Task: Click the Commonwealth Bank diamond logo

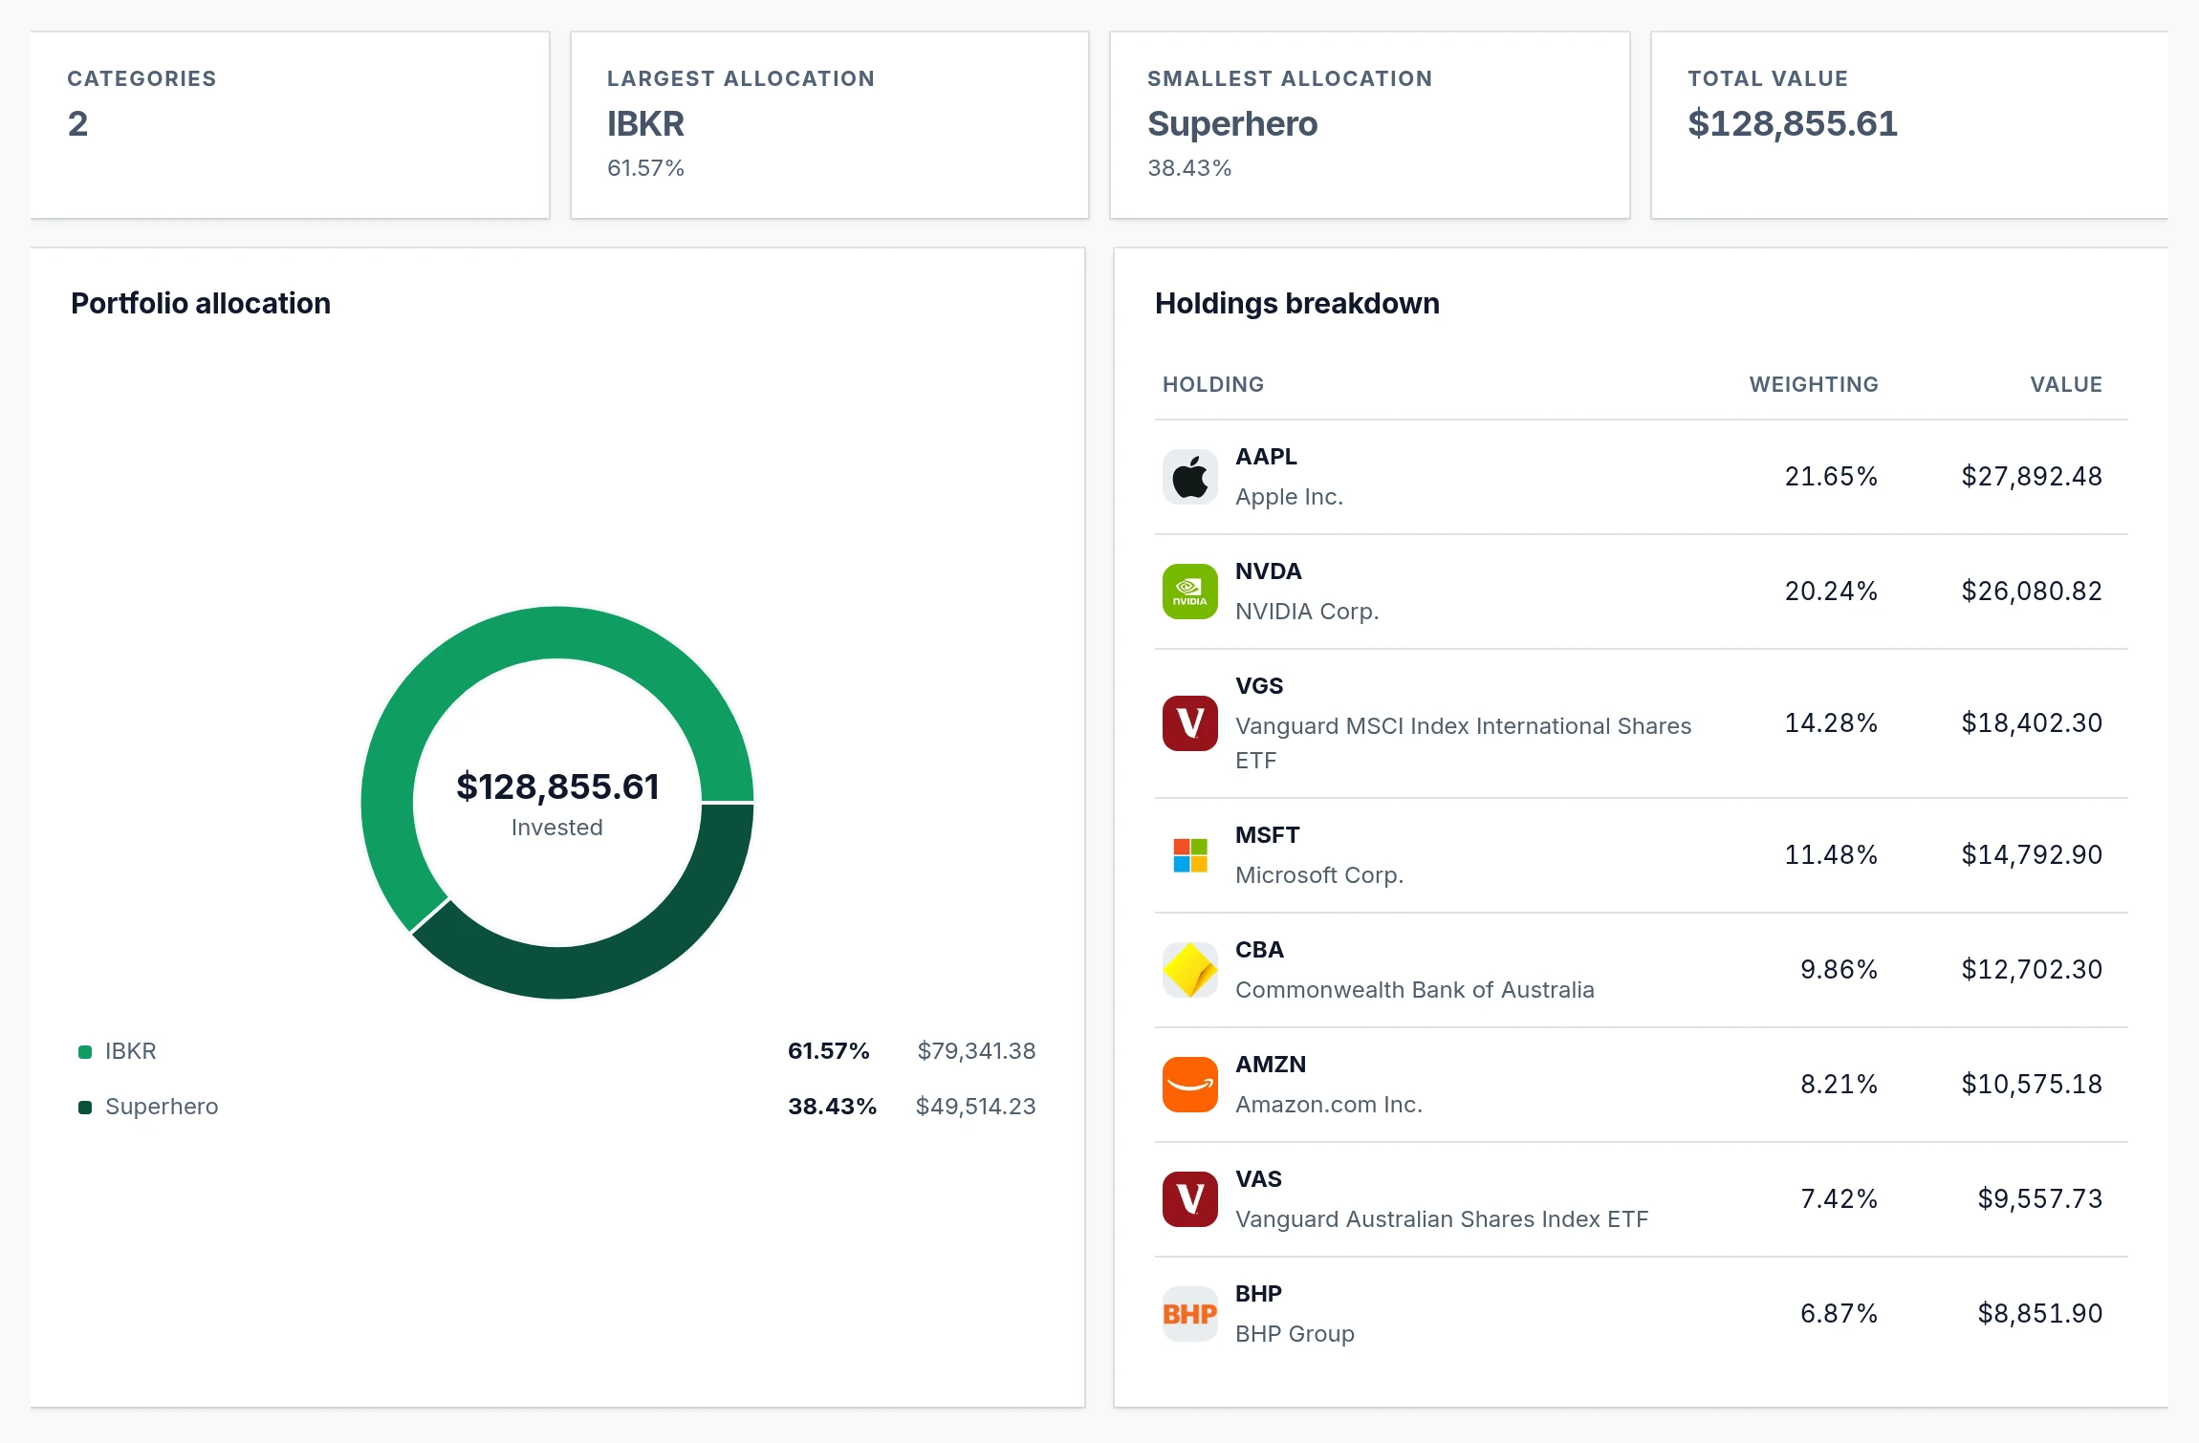Action: [1189, 970]
